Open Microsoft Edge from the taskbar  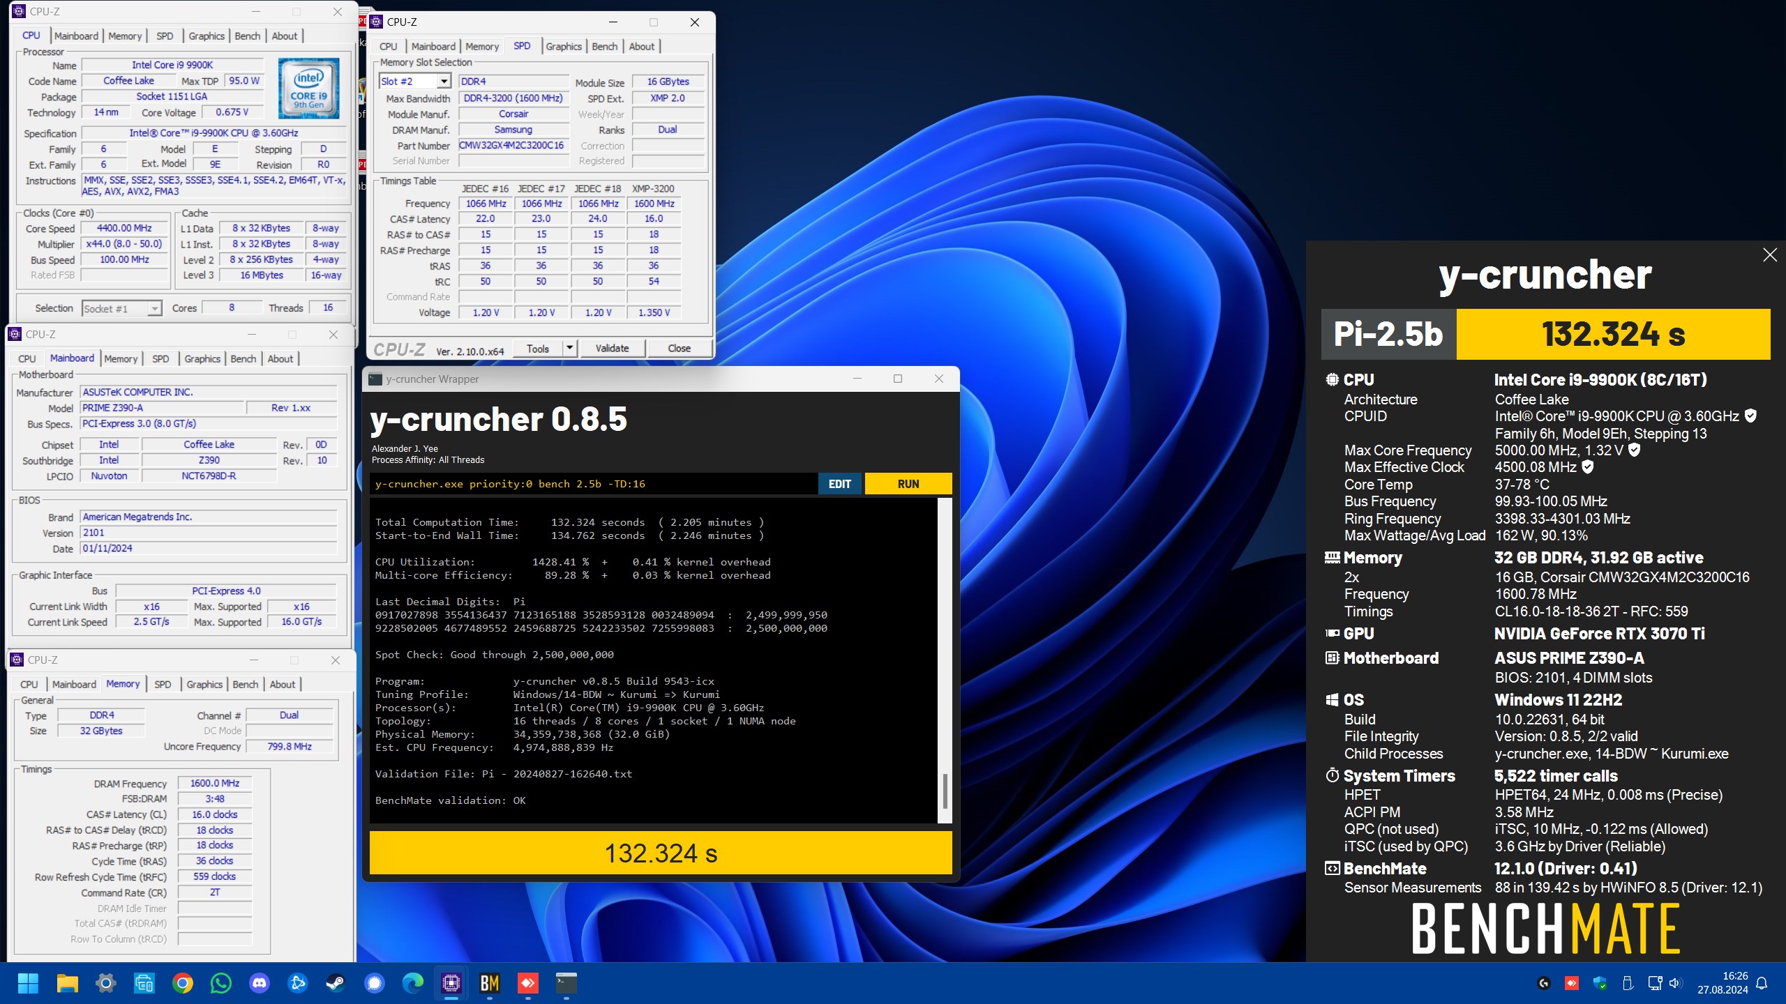[413, 983]
